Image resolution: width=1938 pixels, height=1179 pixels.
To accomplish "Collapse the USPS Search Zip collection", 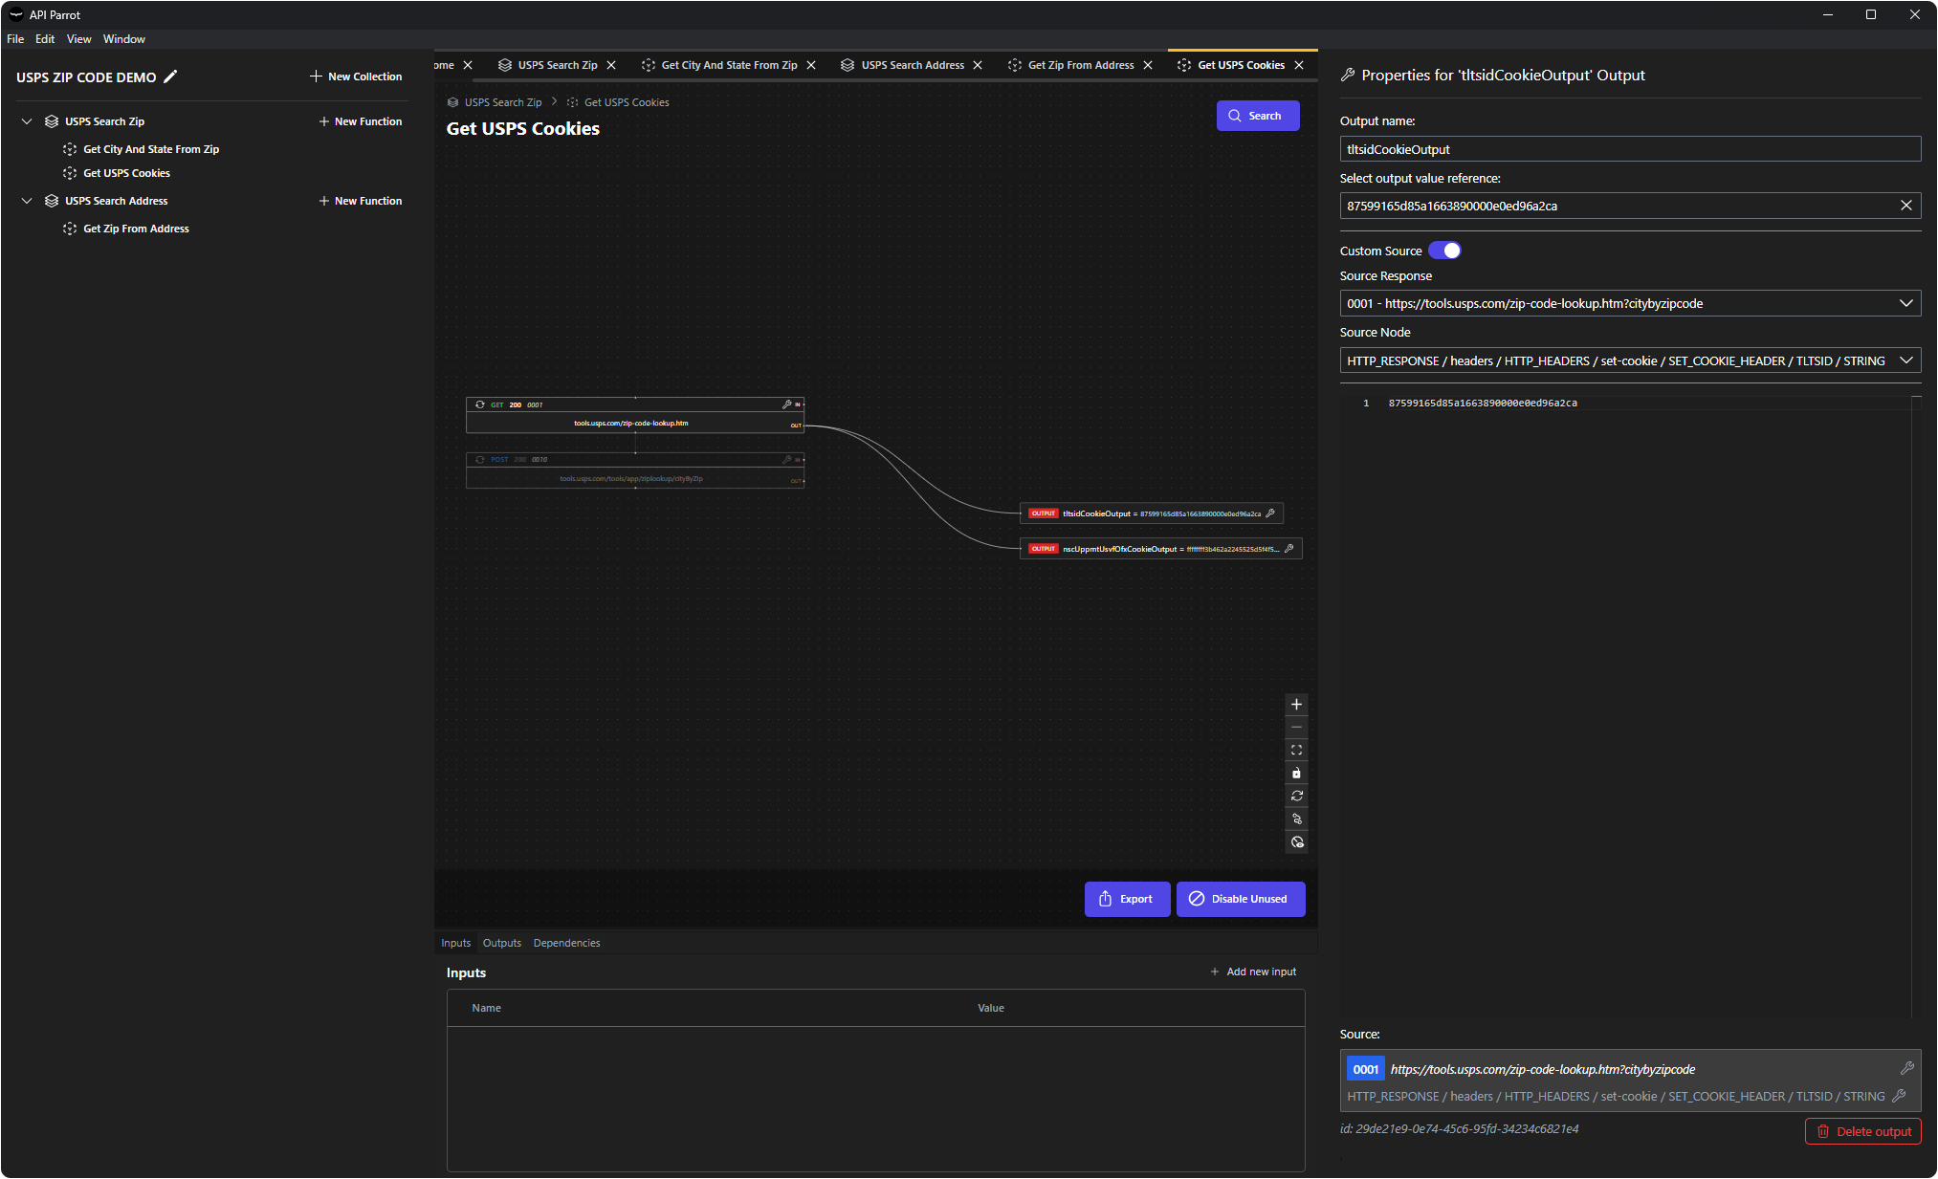I will (x=27, y=121).
